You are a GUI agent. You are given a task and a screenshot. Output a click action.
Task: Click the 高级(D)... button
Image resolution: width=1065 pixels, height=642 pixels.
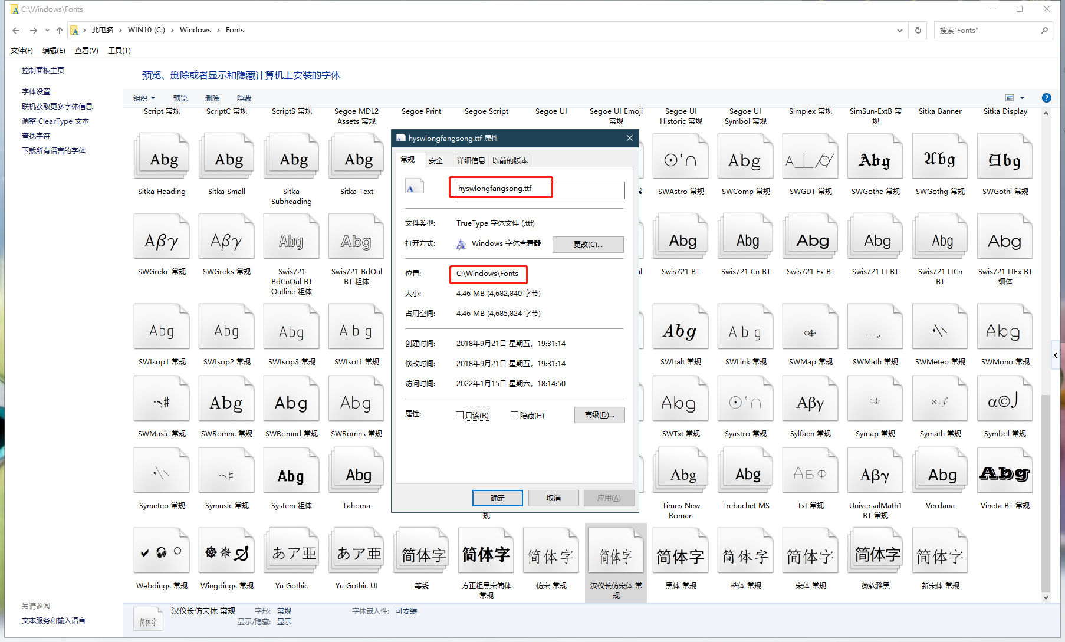599,415
